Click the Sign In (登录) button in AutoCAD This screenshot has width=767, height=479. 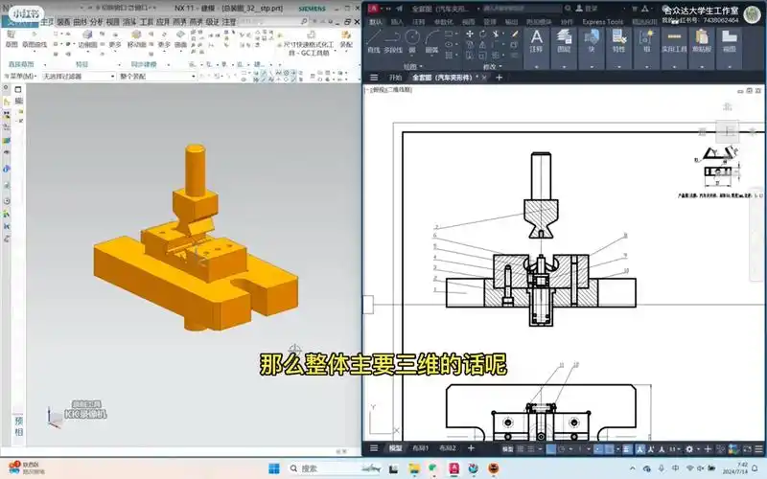coord(587,9)
